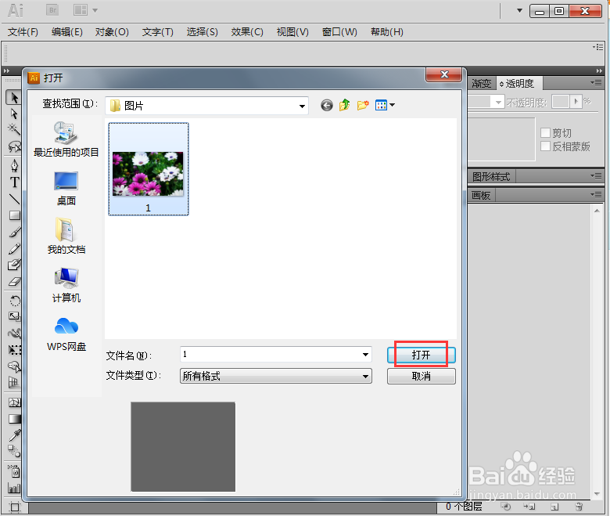The height and width of the screenshot is (516, 610).
Task: Select the Pen tool
Action: 14,166
